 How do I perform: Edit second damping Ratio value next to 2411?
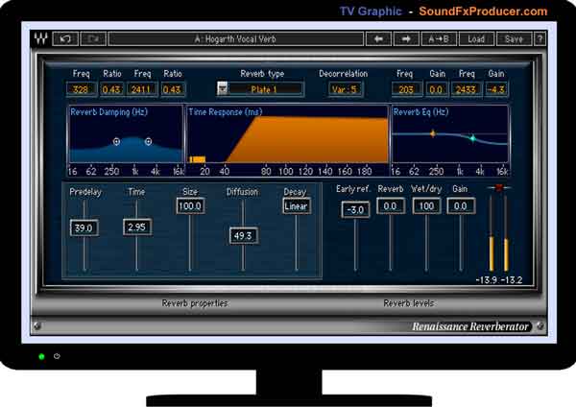point(172,89)
